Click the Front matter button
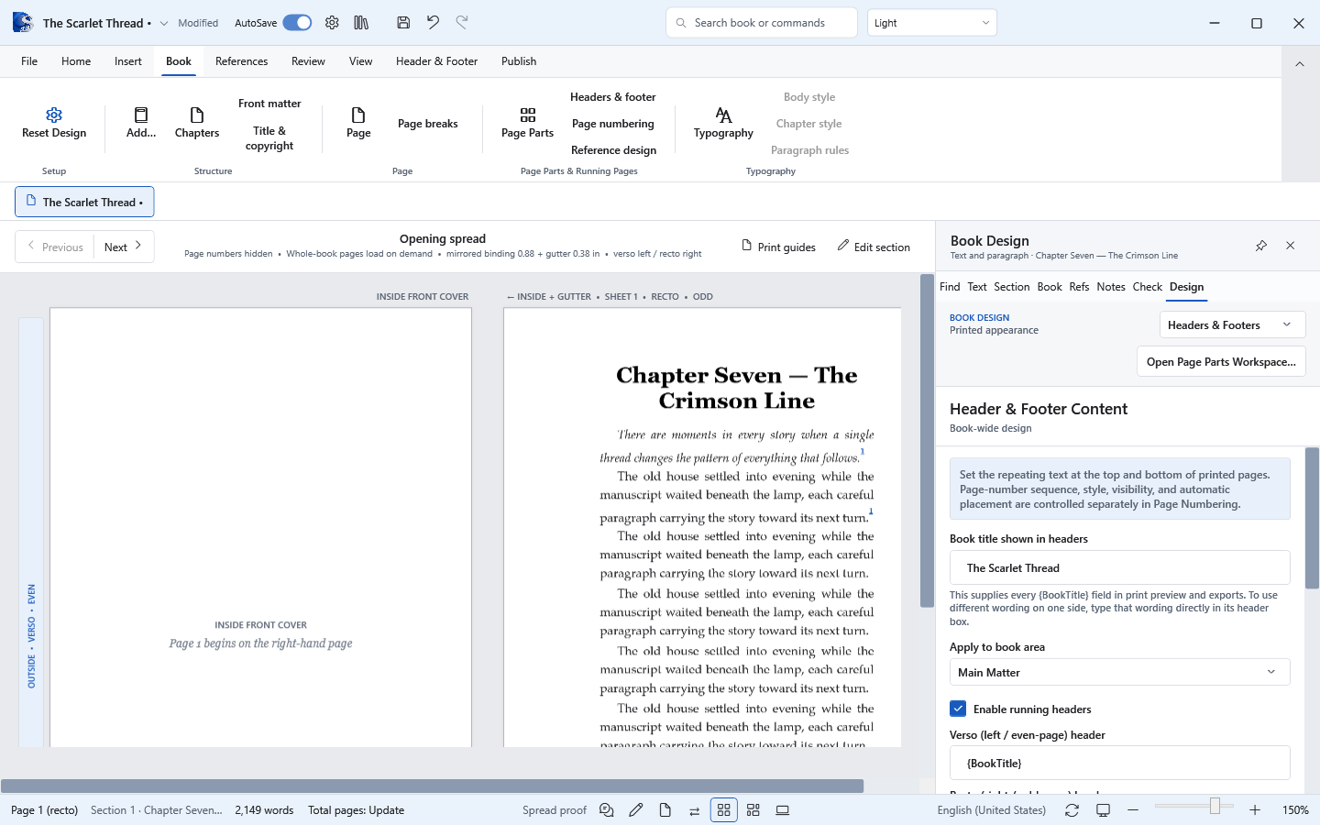The height and width of the screenshot is (825, 1320). click(269, 104)
